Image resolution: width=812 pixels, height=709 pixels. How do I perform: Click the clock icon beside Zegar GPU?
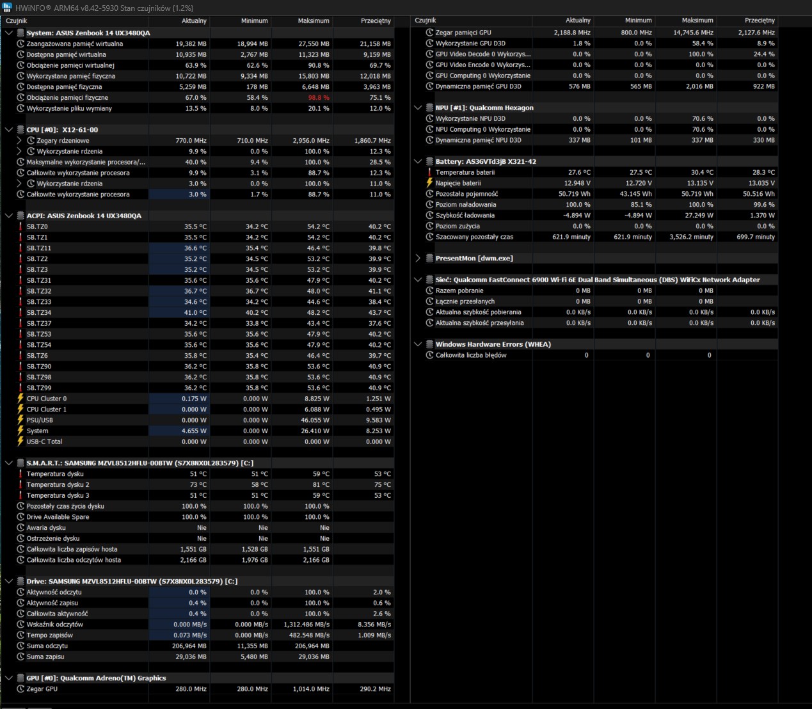(20, 689)
